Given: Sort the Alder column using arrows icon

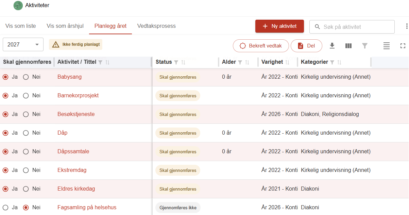Looking at the screenshot, I should pyautogui.click(x=247, y=62).
